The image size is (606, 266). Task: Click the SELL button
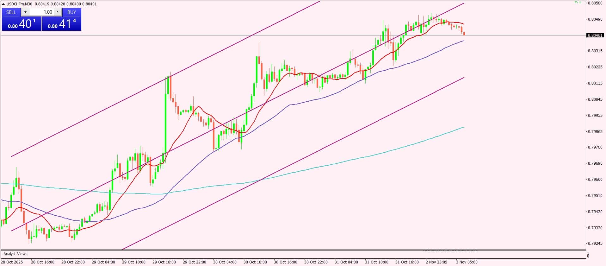[11, 12]
